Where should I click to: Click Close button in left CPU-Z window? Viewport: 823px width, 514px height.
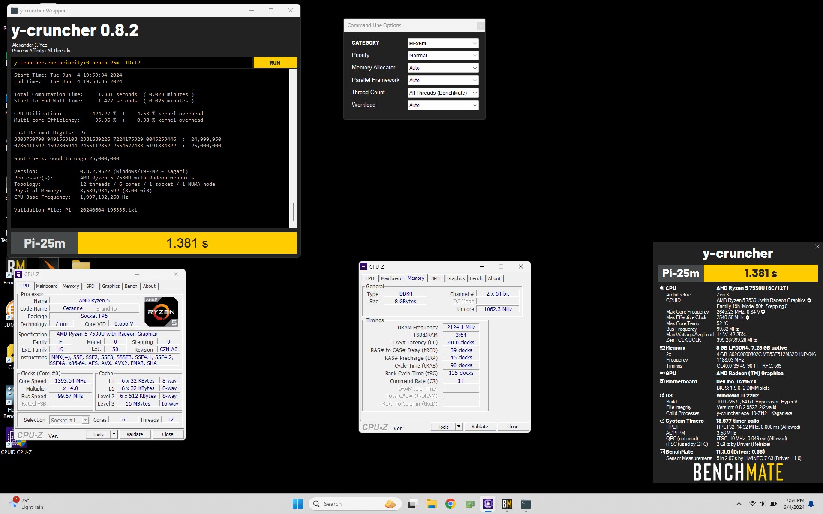click(168, 434)
